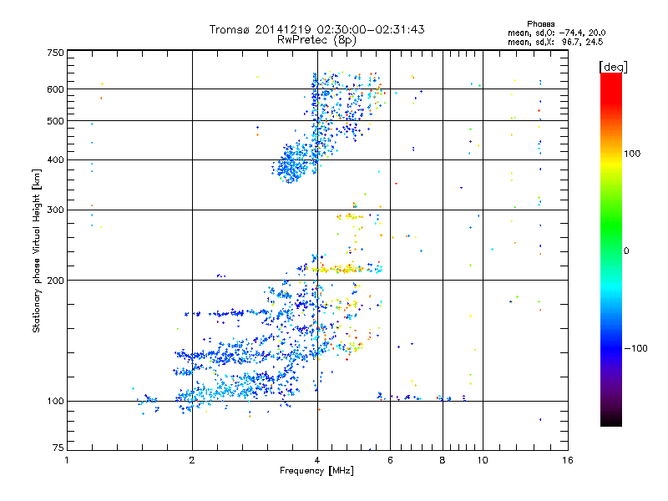Click the y-axis '500' tick label

tap(55, 121)
